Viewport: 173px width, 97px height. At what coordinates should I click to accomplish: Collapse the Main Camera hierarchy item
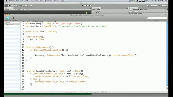click(x=92, y=10)
